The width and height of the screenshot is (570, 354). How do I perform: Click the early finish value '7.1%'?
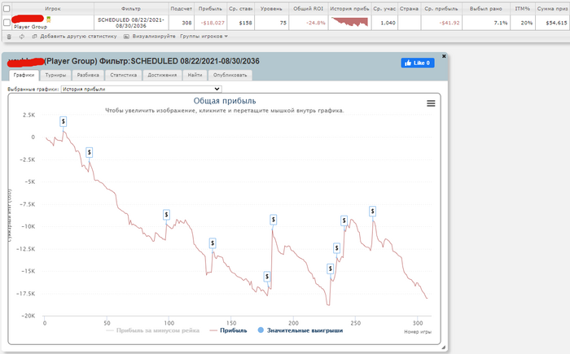click(501, 23)
